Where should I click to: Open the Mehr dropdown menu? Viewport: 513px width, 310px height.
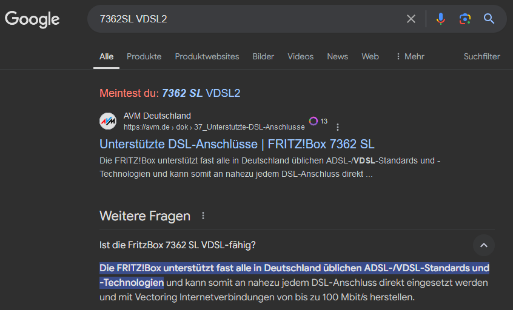tap(410, 56)
